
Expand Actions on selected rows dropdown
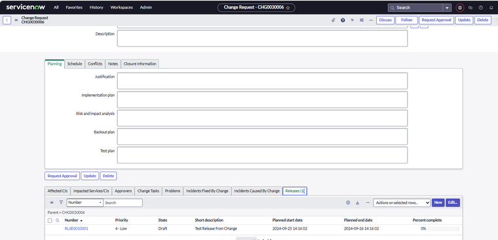(402, 203)
